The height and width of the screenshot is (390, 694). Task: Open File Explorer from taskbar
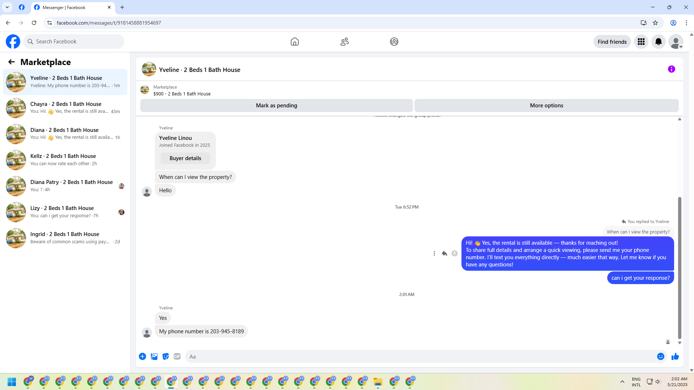[378, 382]
